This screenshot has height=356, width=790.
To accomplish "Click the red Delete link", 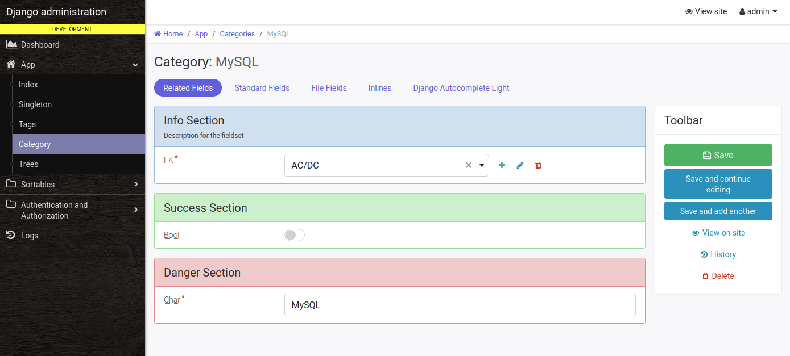I will click(718, 276).
